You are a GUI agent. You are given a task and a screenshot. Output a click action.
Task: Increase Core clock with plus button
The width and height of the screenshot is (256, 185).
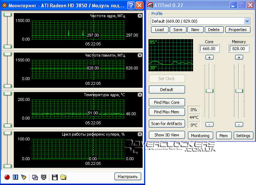(209, 57)
